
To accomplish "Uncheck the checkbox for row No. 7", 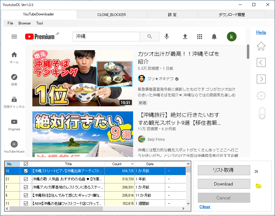I will click(x=26, y=187).
